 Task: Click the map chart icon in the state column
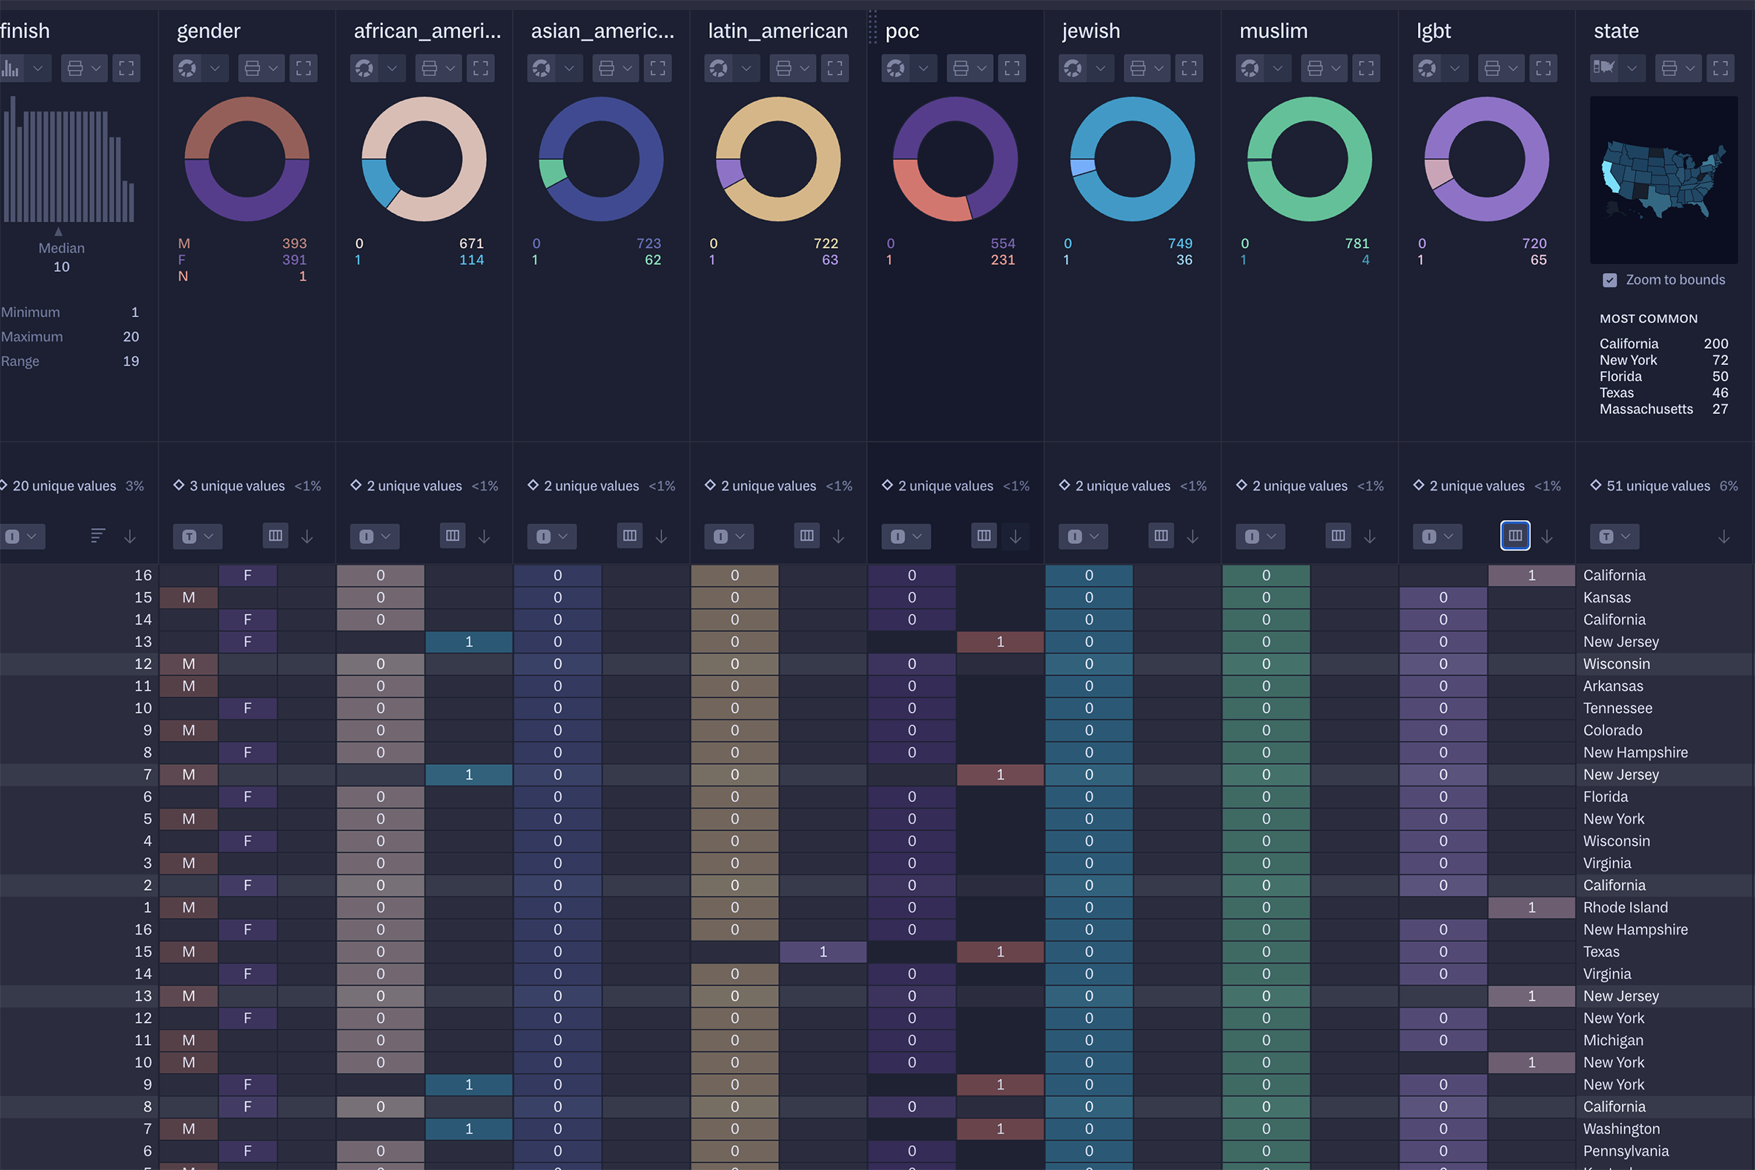pos(1604,69)
